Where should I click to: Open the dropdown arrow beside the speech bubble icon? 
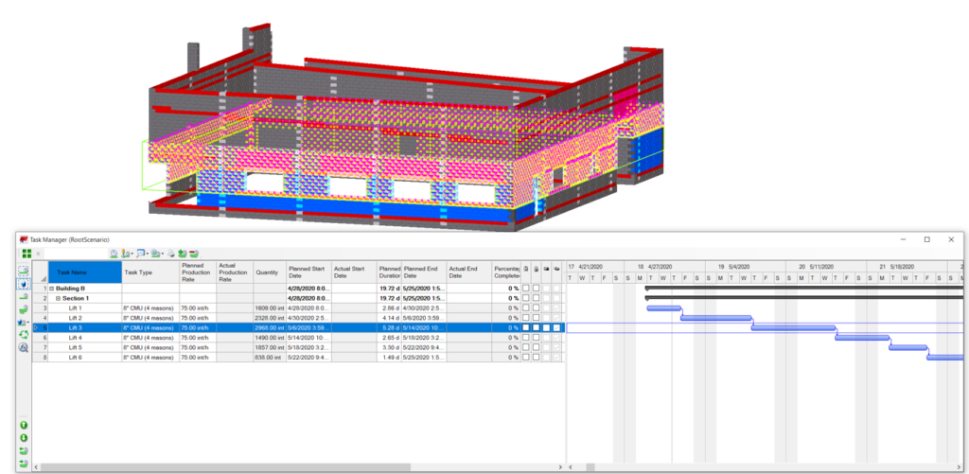click(146, 254)
